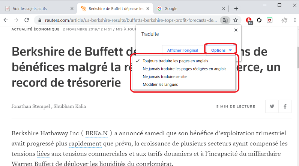
Task: Close the Traduite translate popup
Action: pyautogui.click(x=236, y=30)
